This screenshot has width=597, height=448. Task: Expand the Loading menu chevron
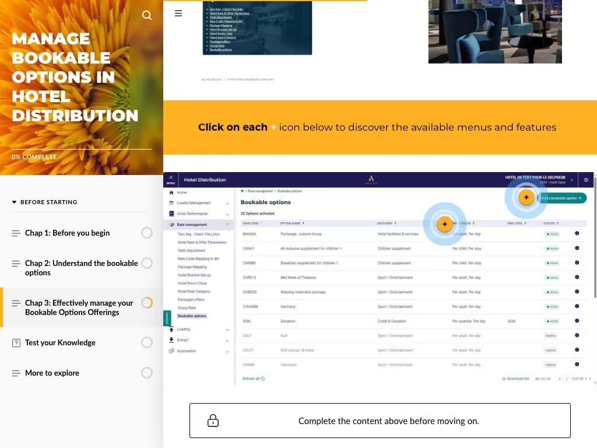tap(227, 330)
